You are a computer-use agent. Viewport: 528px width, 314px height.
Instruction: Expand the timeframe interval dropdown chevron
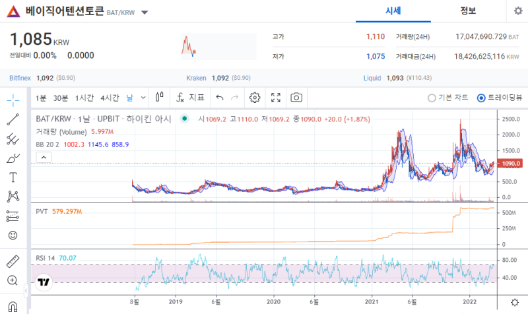click(x=143, y=98)
